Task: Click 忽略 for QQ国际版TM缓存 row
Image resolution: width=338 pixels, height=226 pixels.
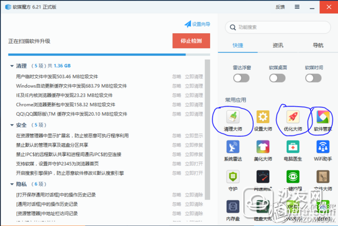Action: point(176,114)
